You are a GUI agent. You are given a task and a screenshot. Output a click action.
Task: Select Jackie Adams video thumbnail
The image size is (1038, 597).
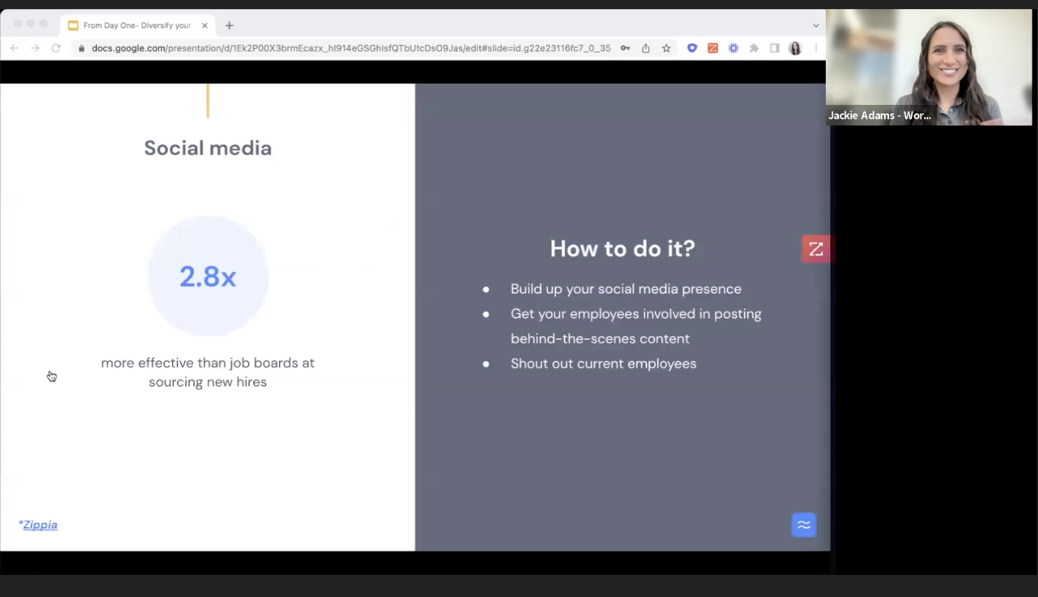[928, 67]
